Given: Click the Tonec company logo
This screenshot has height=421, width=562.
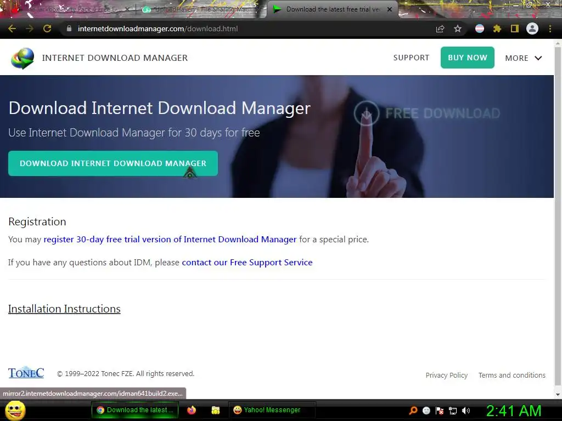Looking at the screenshot, I should click(x=26, y=373).
